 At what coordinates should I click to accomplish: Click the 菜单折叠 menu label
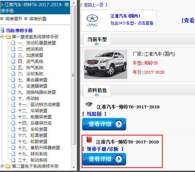tap(38, 19)
